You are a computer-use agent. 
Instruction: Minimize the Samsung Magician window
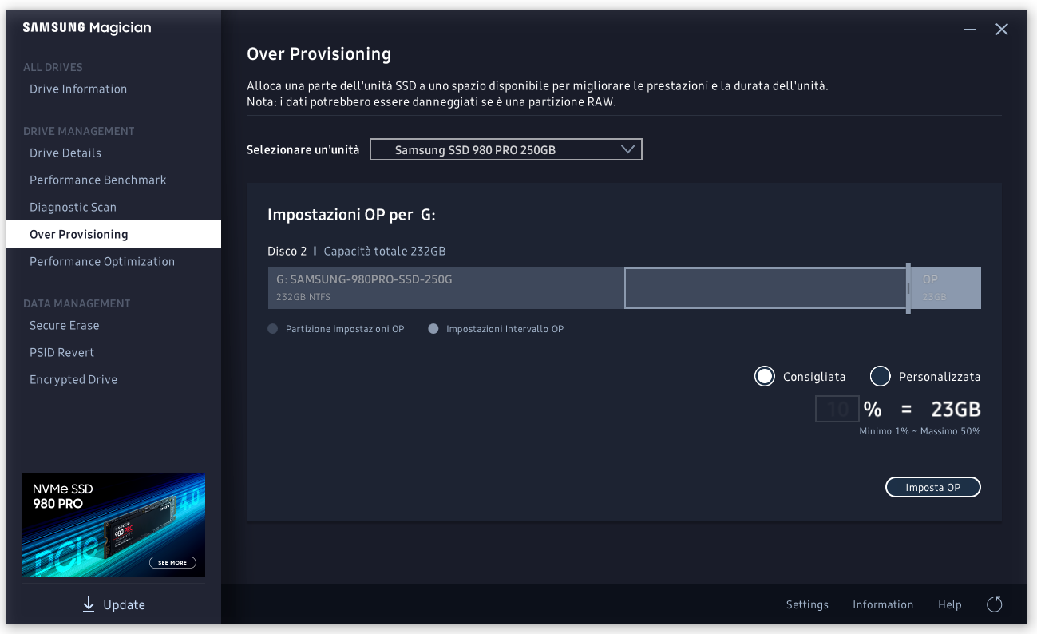970,30
